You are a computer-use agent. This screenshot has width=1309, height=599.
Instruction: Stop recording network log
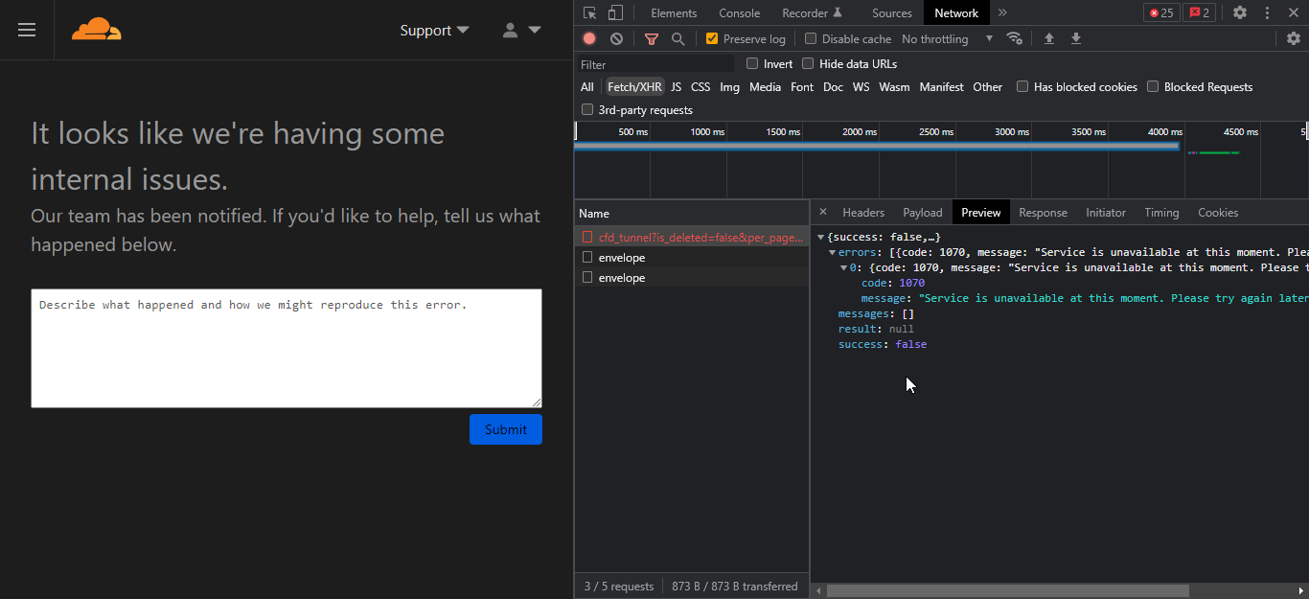click(589, 38)
